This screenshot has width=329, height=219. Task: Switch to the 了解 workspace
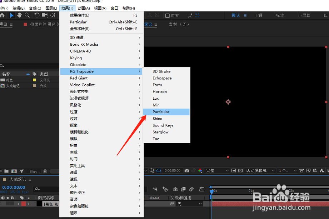click(258, 15)
